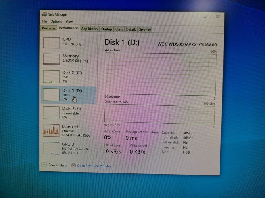Switch to the Processes tab

point(49,28)
